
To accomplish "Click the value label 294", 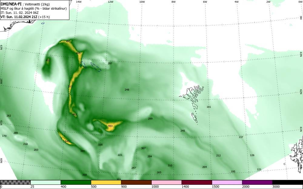I will click(x=150, y=156).
